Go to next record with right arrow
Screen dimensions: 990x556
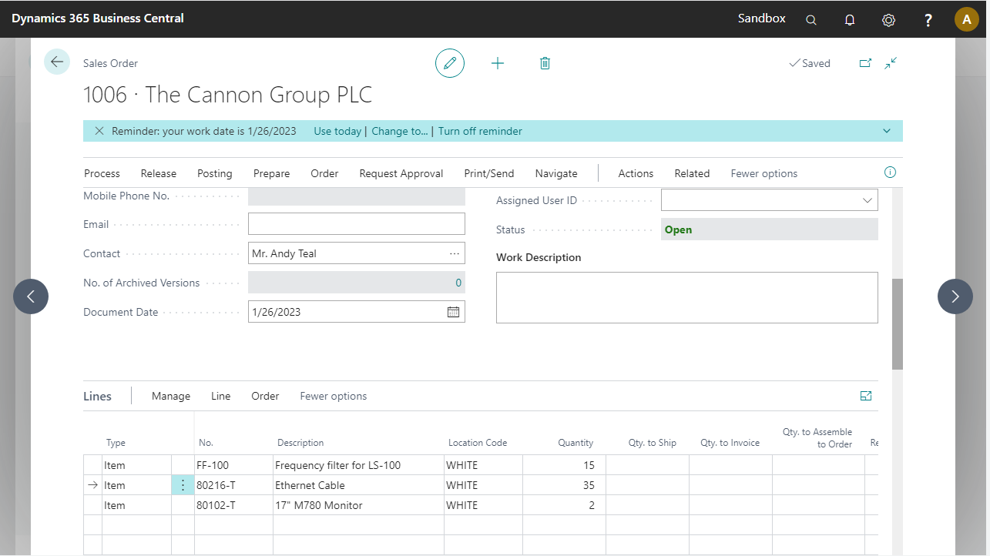(x=955, y=296)
